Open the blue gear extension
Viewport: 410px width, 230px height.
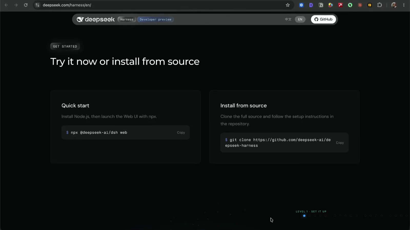pos(301,5)
